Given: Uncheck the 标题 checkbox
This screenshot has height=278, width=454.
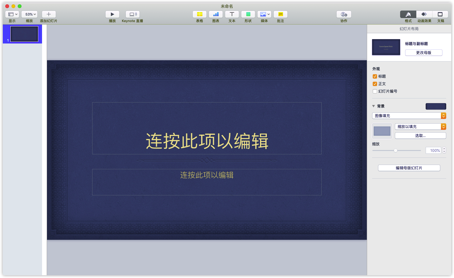Looking at the screenshot, I should (x=375, y=76).
